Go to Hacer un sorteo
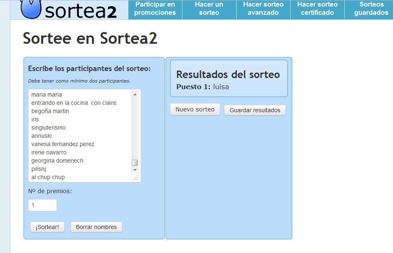Image resolution: width=393 pixels, height=253 pixels. tap(209, 9)
